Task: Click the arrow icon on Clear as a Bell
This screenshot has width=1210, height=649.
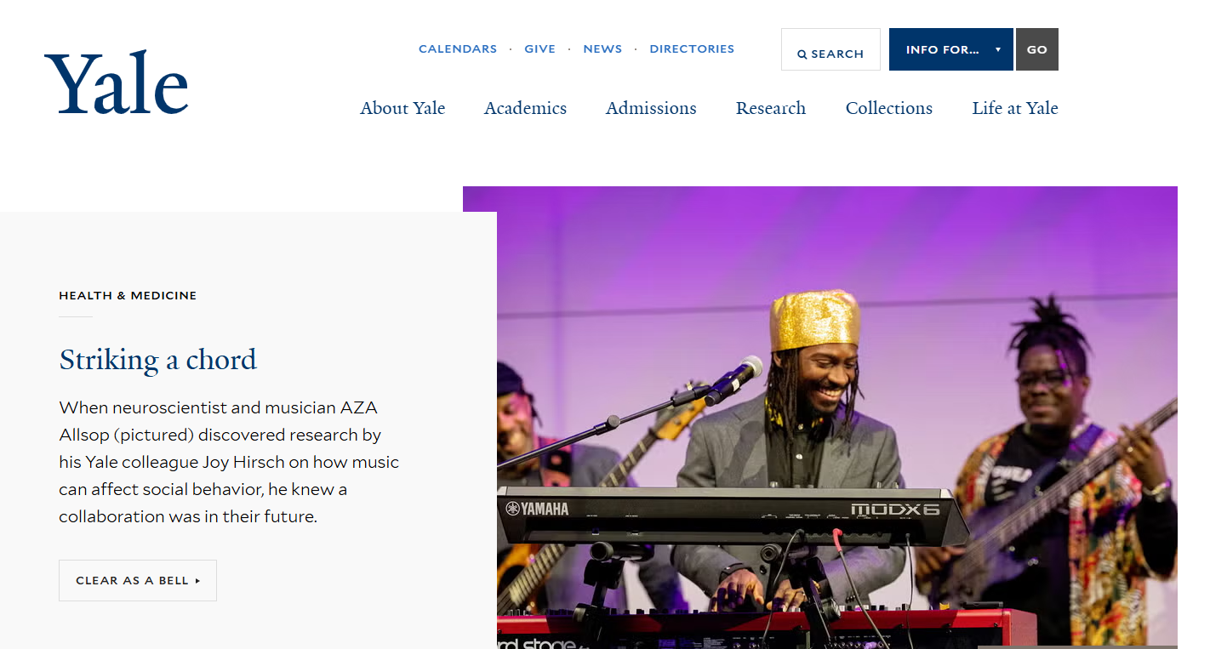Action: [x=198, y=581]
